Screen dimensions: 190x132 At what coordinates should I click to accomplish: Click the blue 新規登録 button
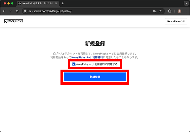coord(95,77)
